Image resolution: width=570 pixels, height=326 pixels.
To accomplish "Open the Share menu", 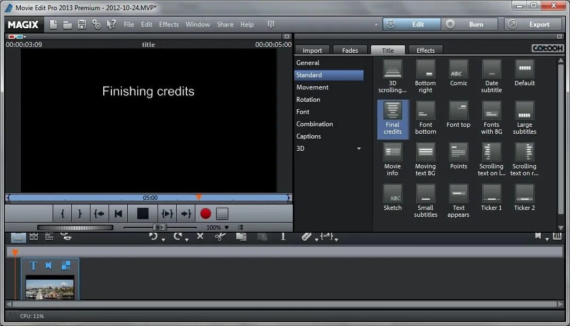I will (x=225, y=25).
